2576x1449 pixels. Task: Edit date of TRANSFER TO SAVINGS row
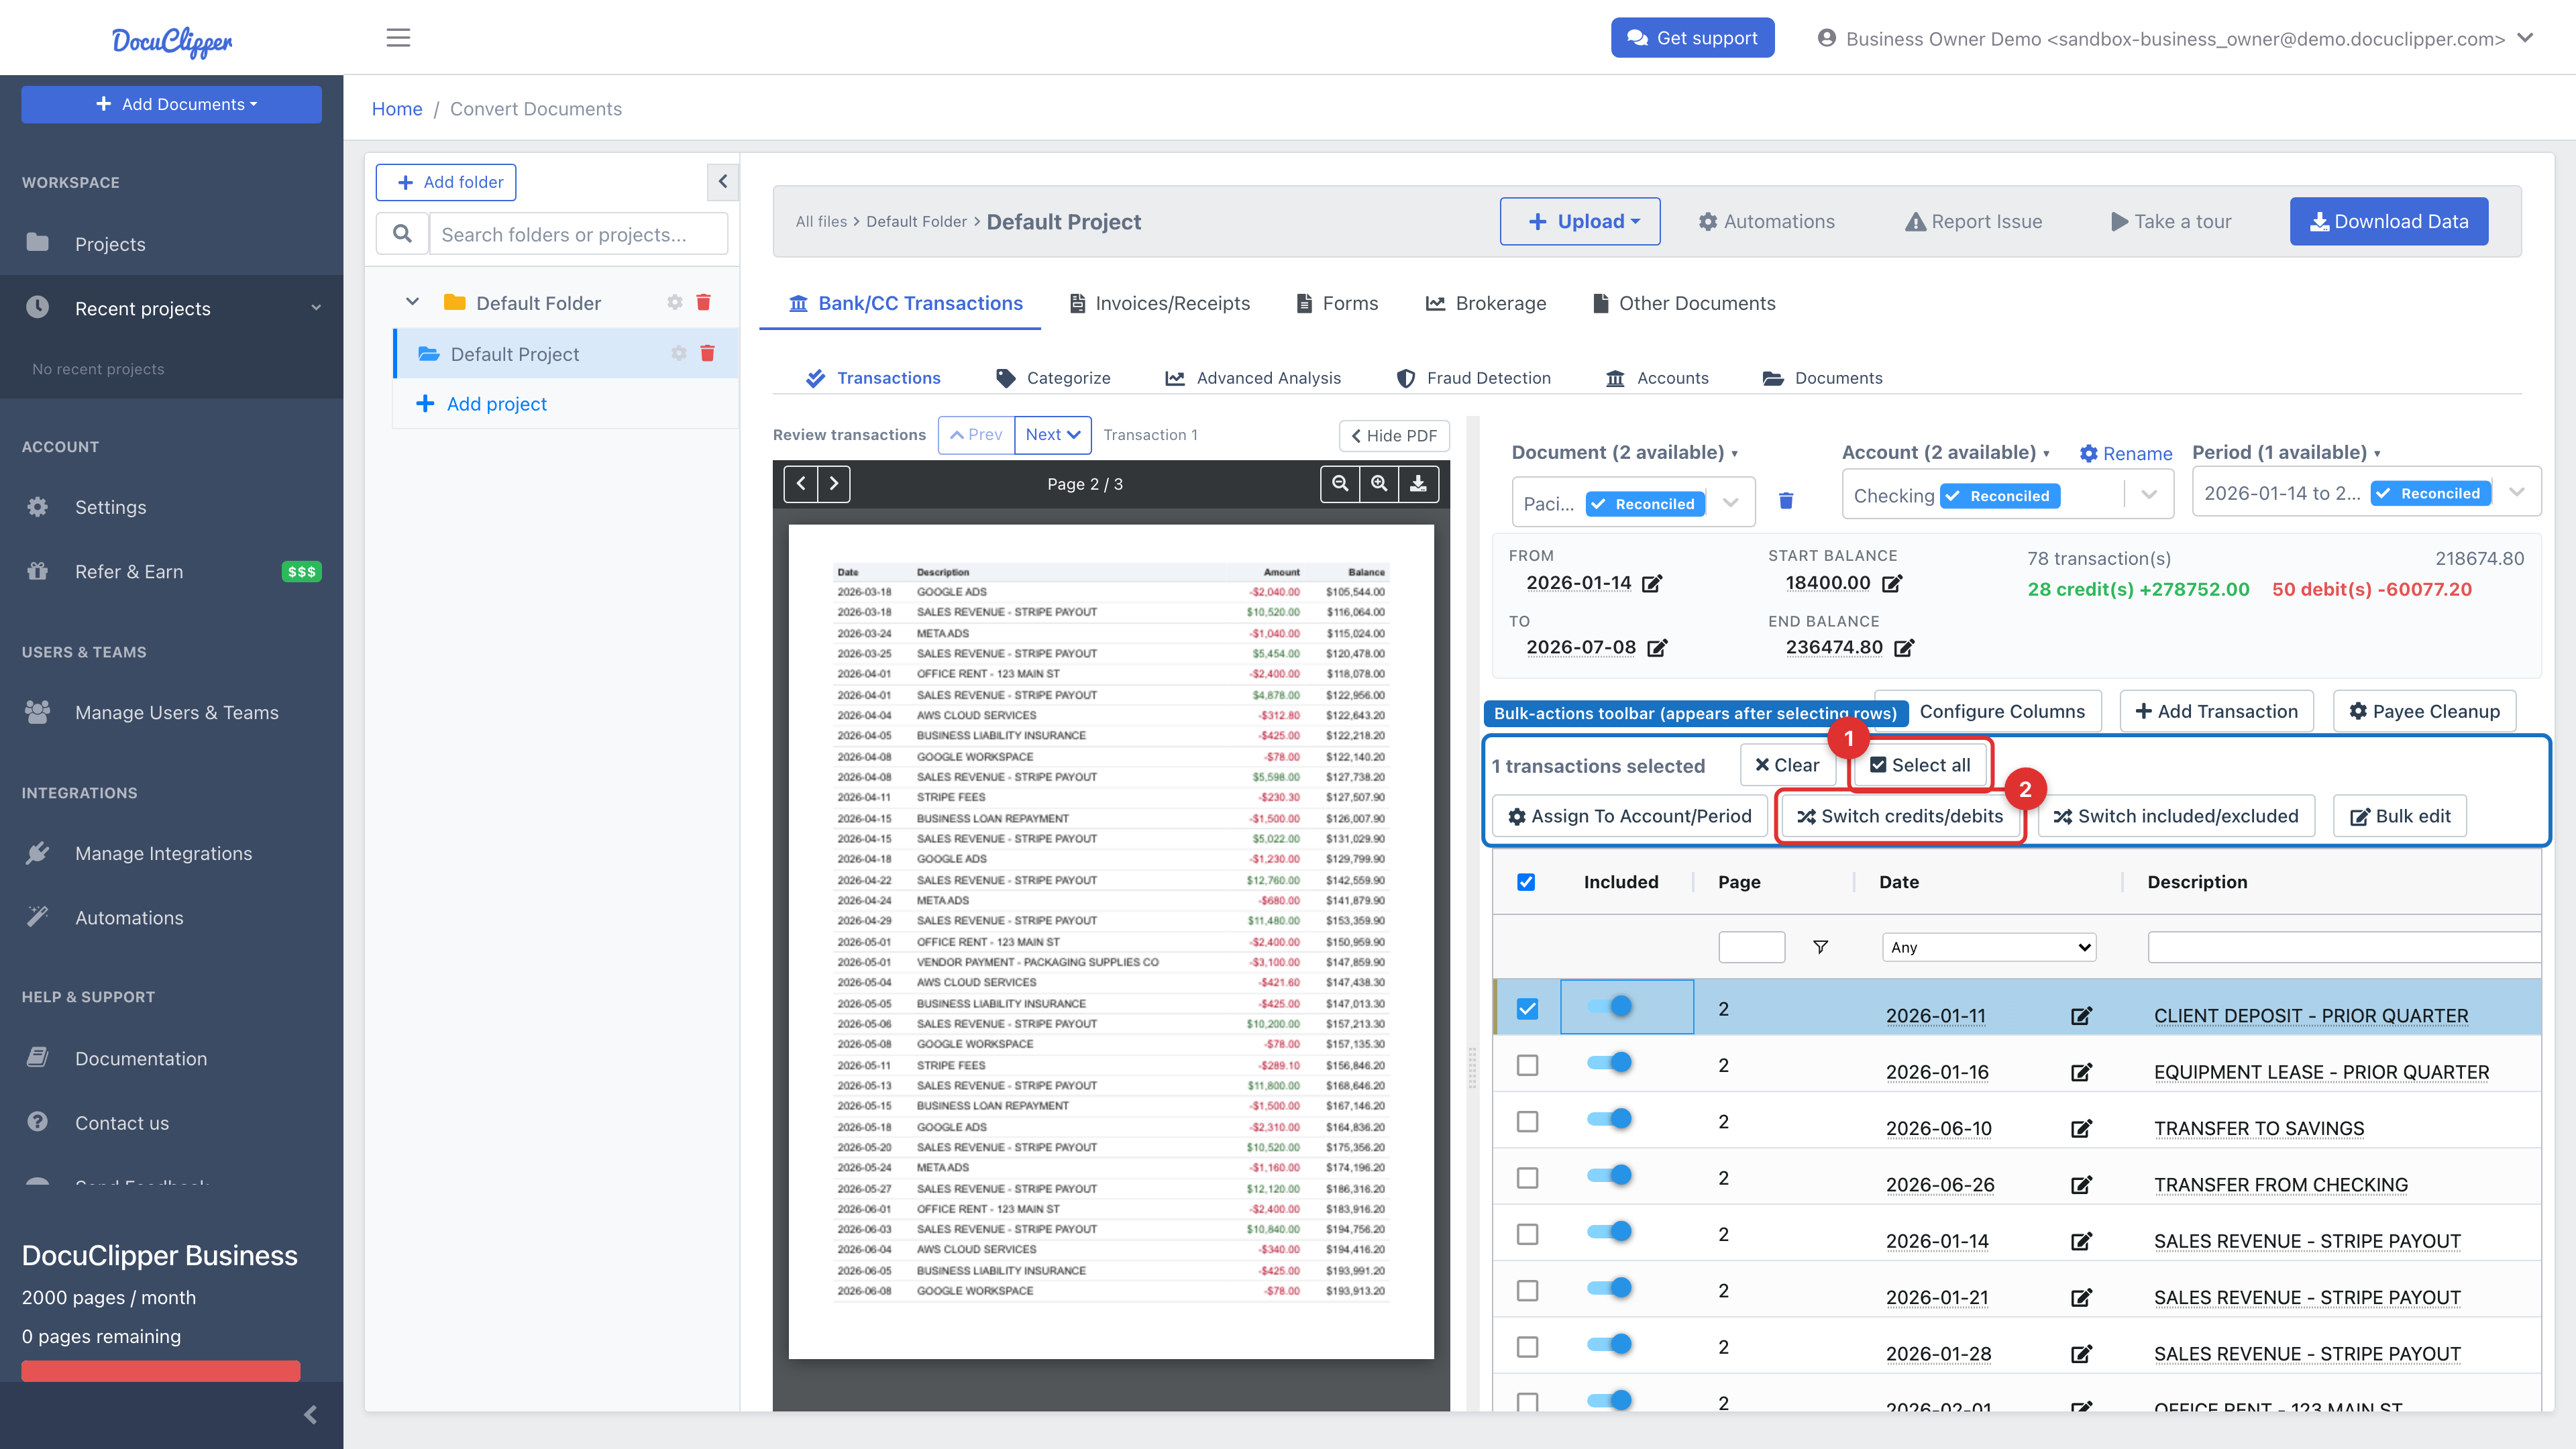(2081, 1129)
